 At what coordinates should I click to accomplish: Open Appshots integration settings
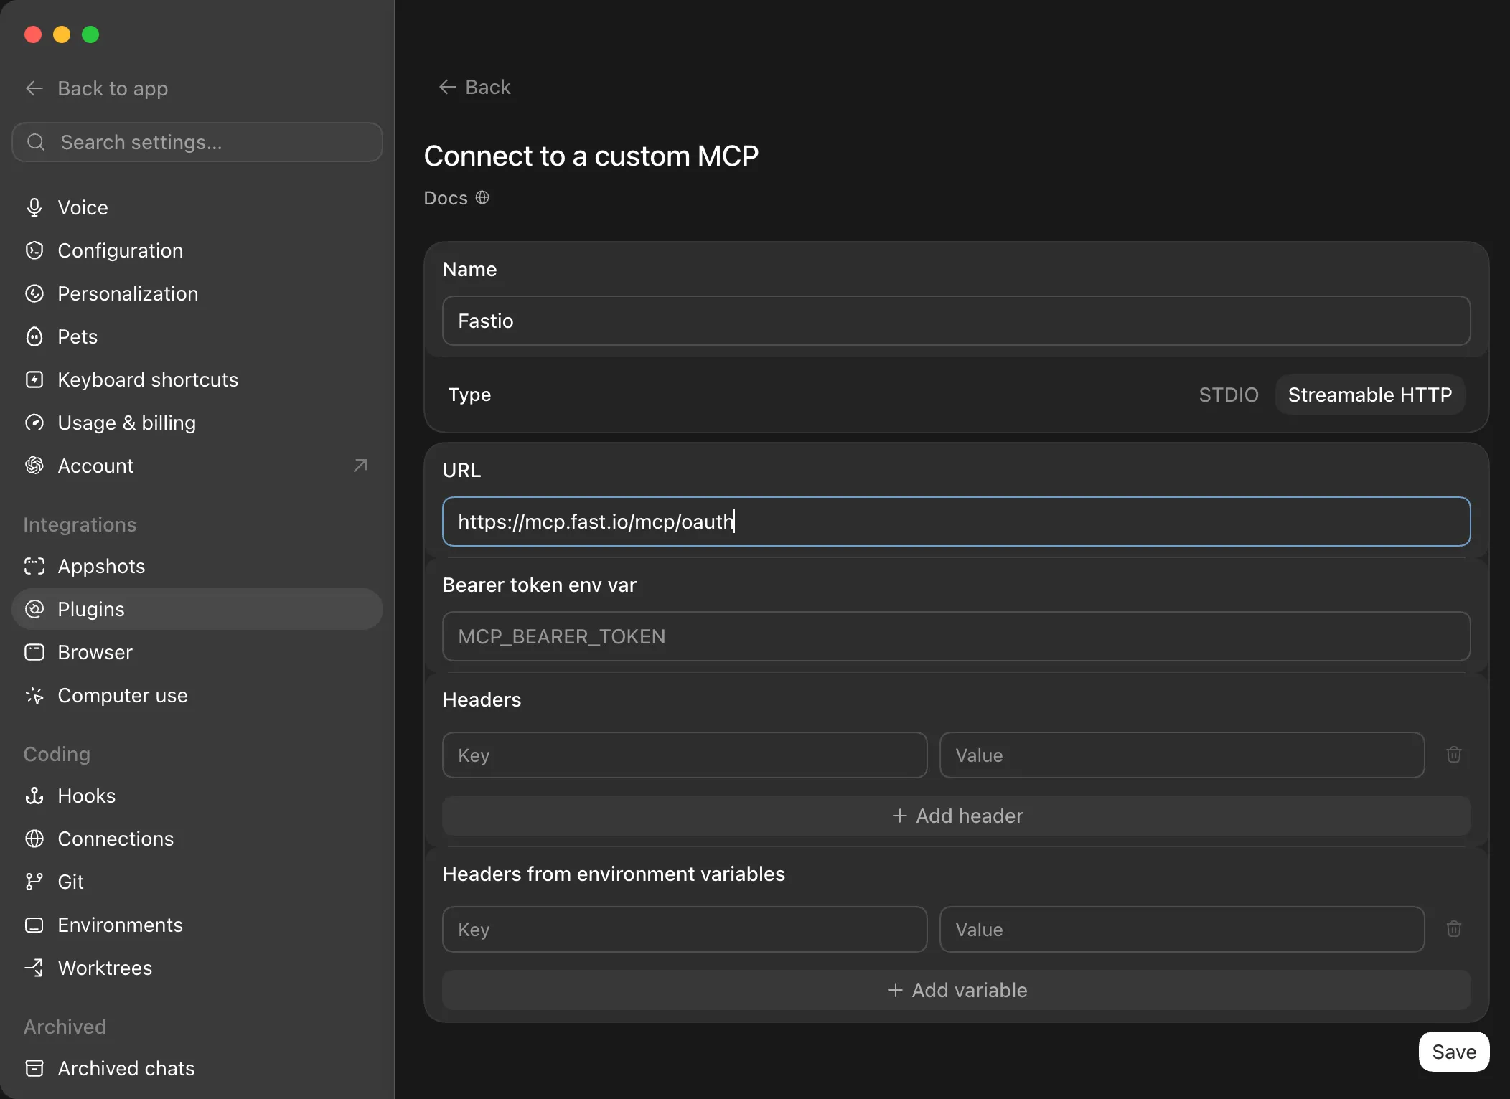[197, 566]
